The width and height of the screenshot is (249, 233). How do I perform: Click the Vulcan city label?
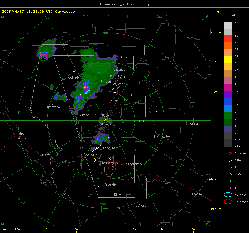tap(141, 206)
